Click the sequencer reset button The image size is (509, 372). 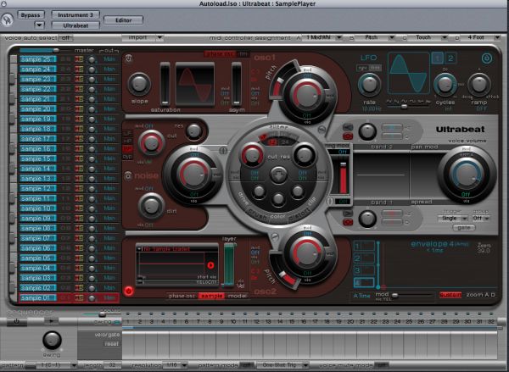click(111, 343)
